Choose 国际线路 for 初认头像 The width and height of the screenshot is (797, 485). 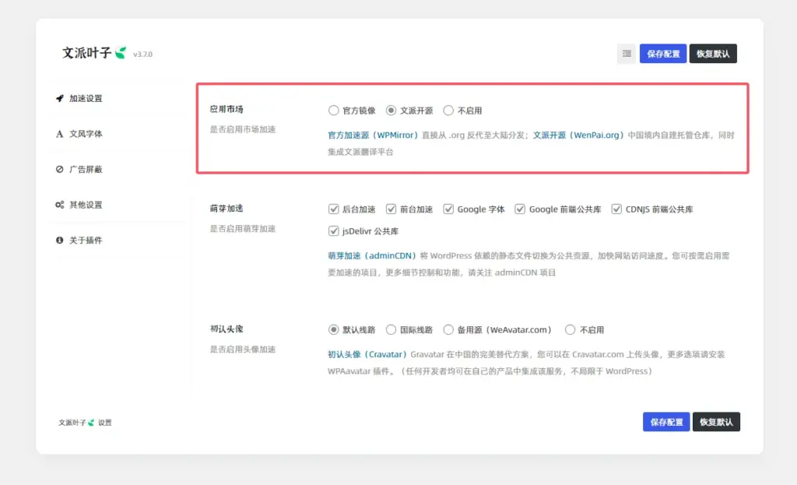(391, 330)
